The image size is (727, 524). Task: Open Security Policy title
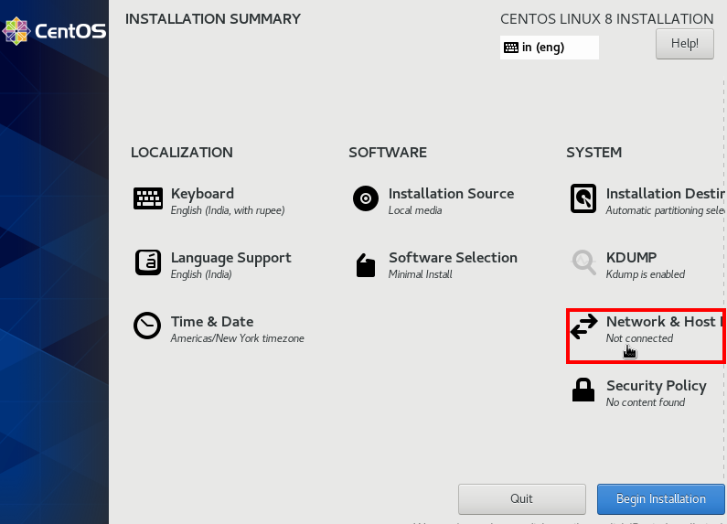pos(657,386)
